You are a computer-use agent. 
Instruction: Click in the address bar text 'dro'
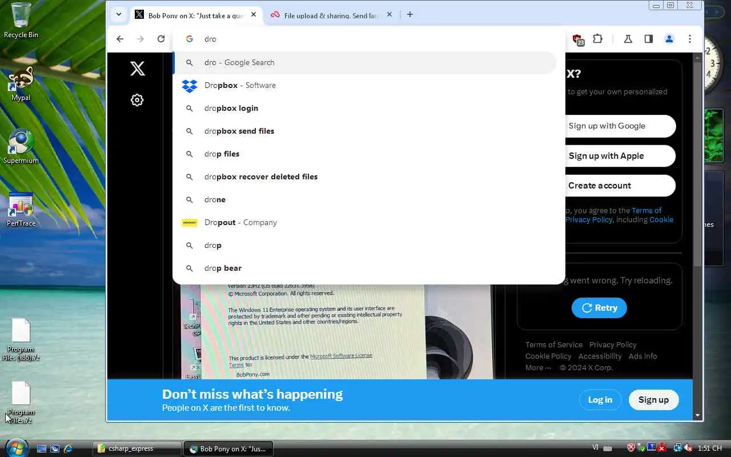pyautogui.click(x=210, y=39)
